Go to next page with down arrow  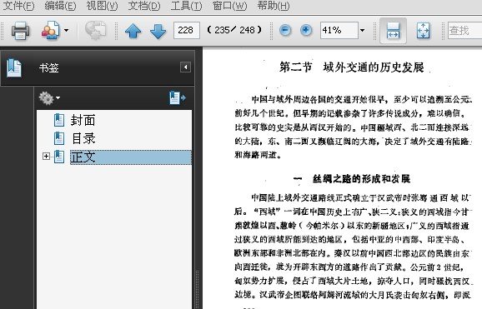[x=158, y=31]
